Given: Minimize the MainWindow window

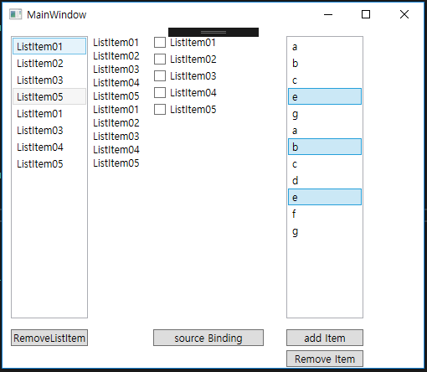Looking at the screenshot, I should click(x=328, y=14).
